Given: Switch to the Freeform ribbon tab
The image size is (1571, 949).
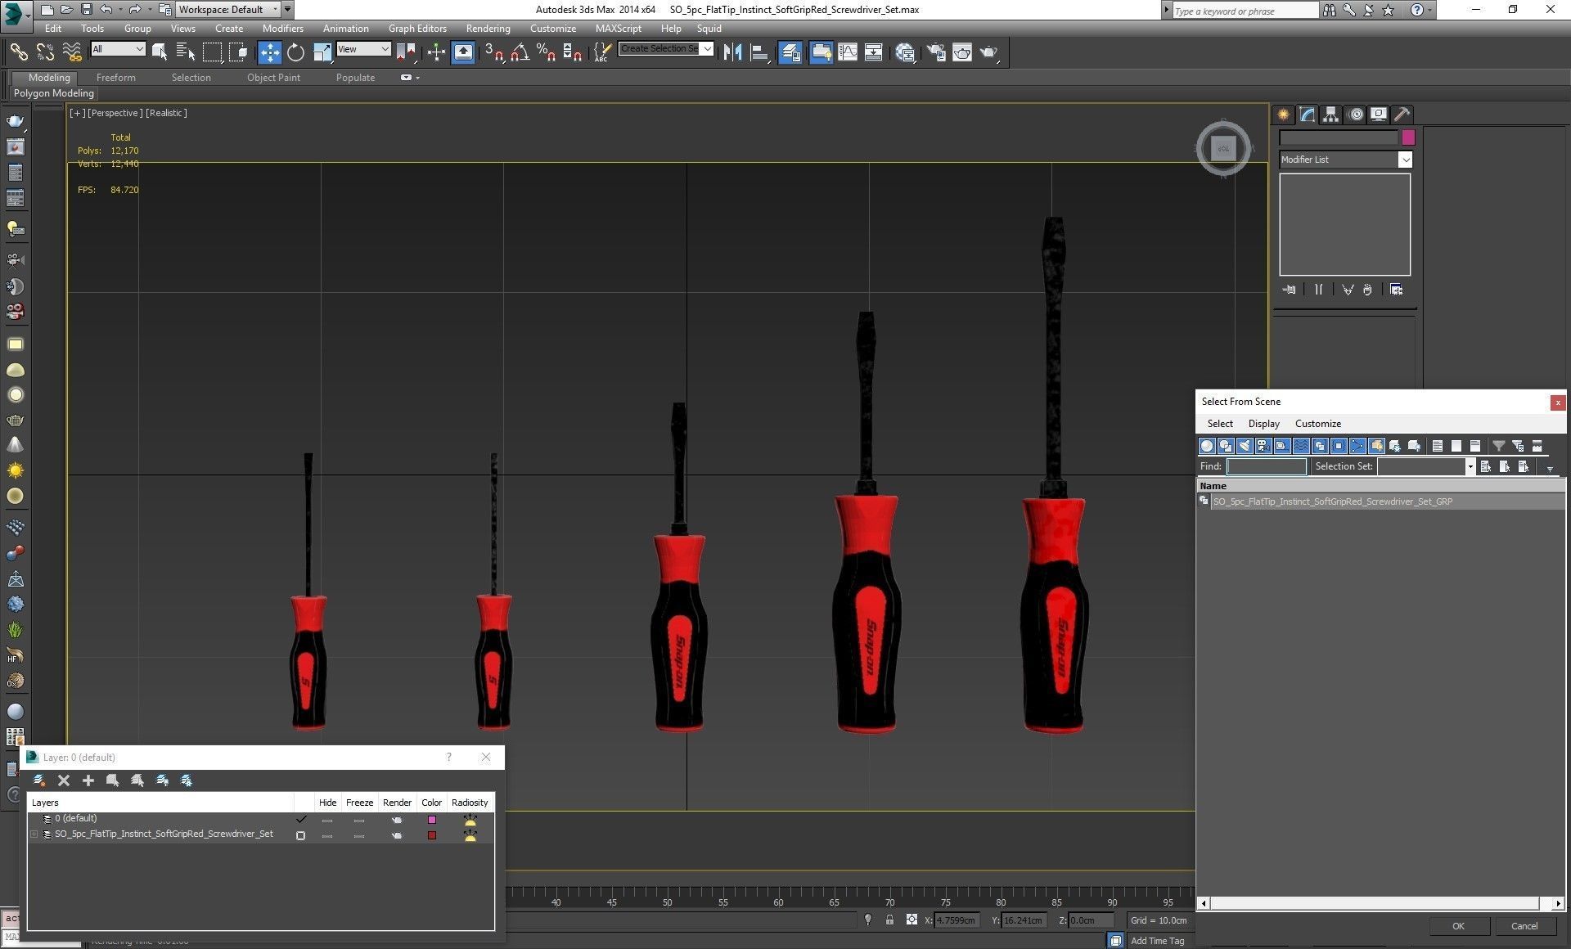Looking at the screenshot, I should coord(115,78).
